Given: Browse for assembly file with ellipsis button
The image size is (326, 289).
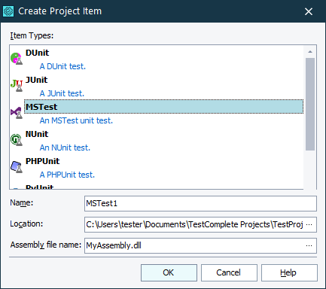Looking at the screenshot, I should (x=309, y=245).
